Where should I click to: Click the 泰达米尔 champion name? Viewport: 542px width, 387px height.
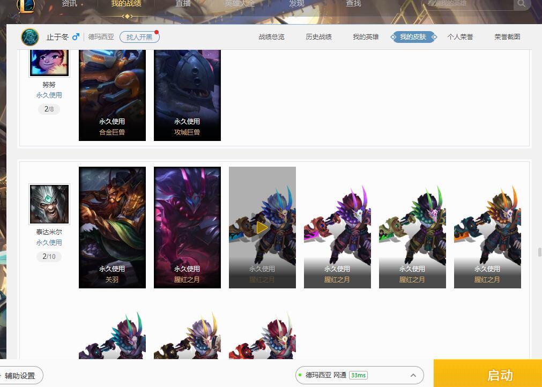coord(49,232)
